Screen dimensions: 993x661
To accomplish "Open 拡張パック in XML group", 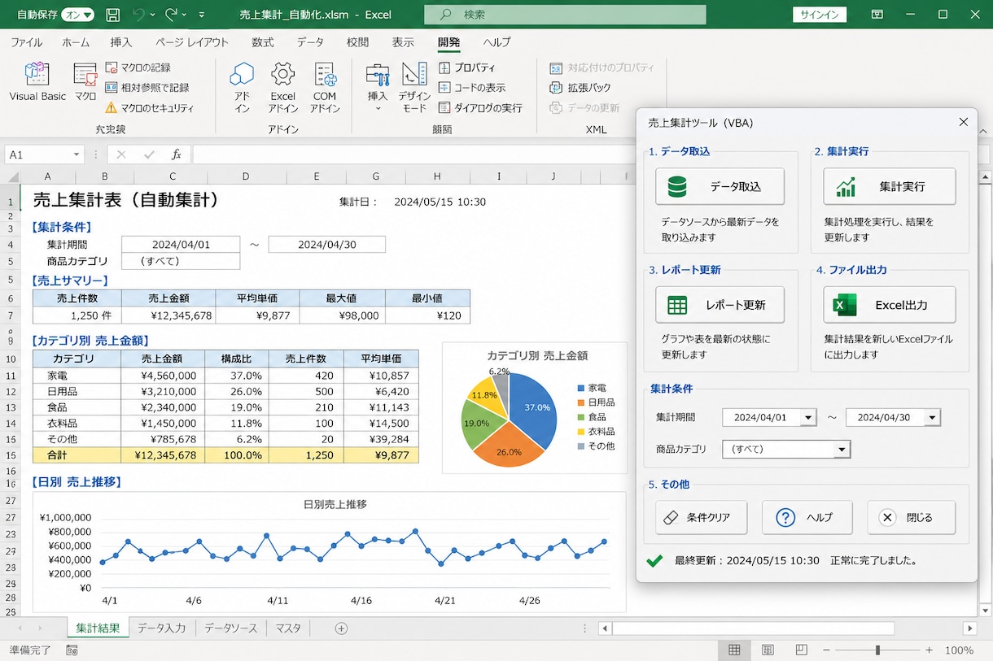I will click(x=580, y=87).
